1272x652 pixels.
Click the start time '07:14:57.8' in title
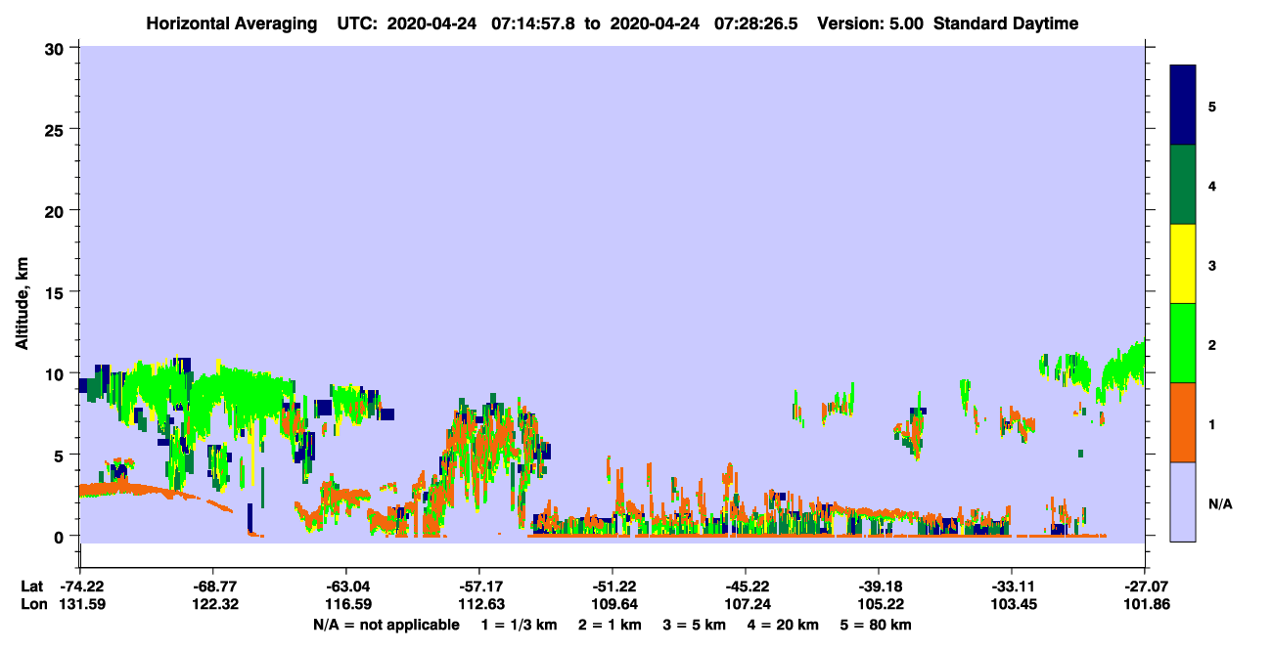click(533, 23)
